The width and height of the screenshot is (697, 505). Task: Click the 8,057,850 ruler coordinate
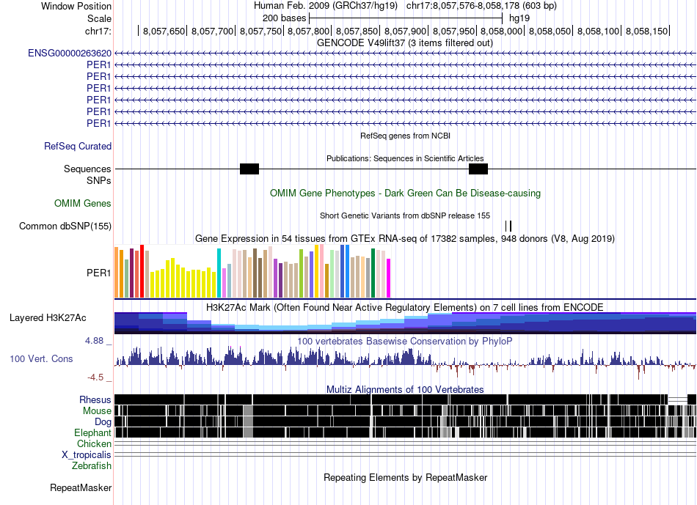357,31
